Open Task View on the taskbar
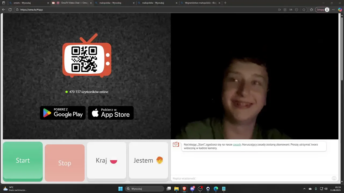 click(x=169, y=189)
